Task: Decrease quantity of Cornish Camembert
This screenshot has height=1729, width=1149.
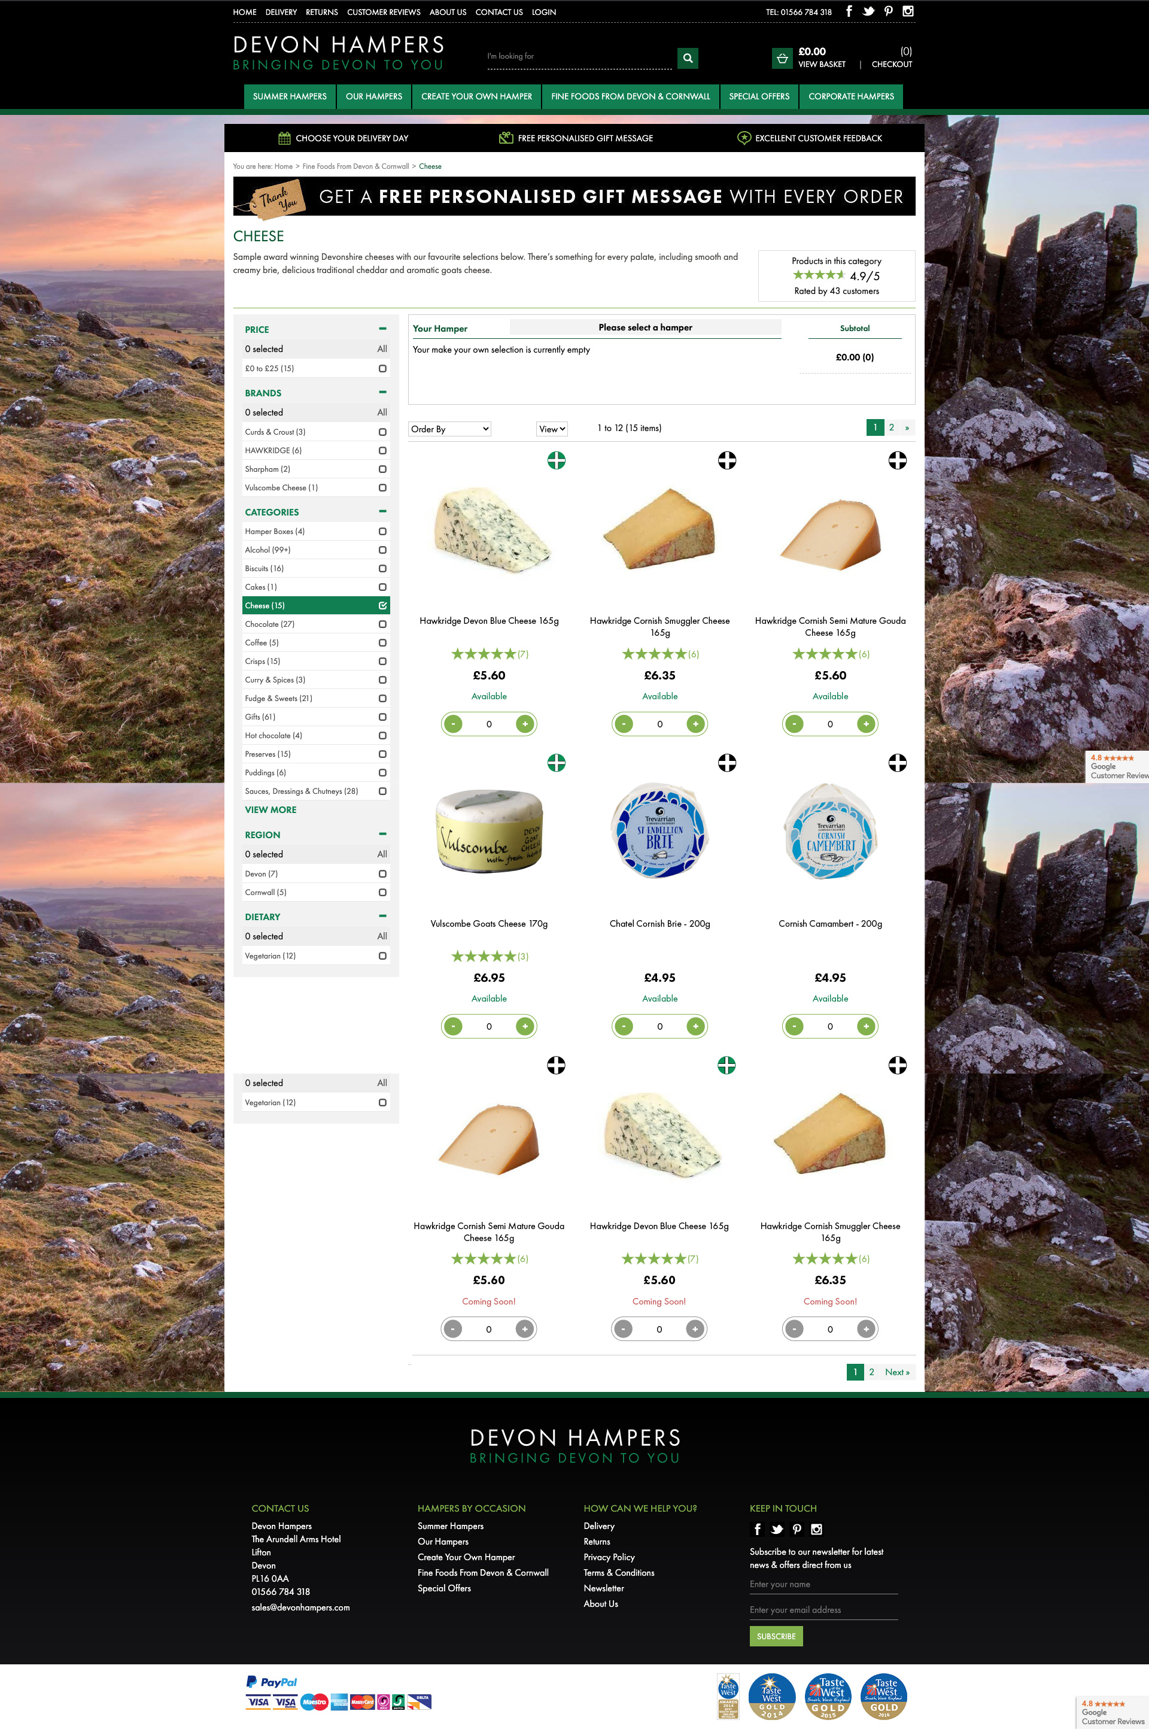Action: click(794, 1026)
